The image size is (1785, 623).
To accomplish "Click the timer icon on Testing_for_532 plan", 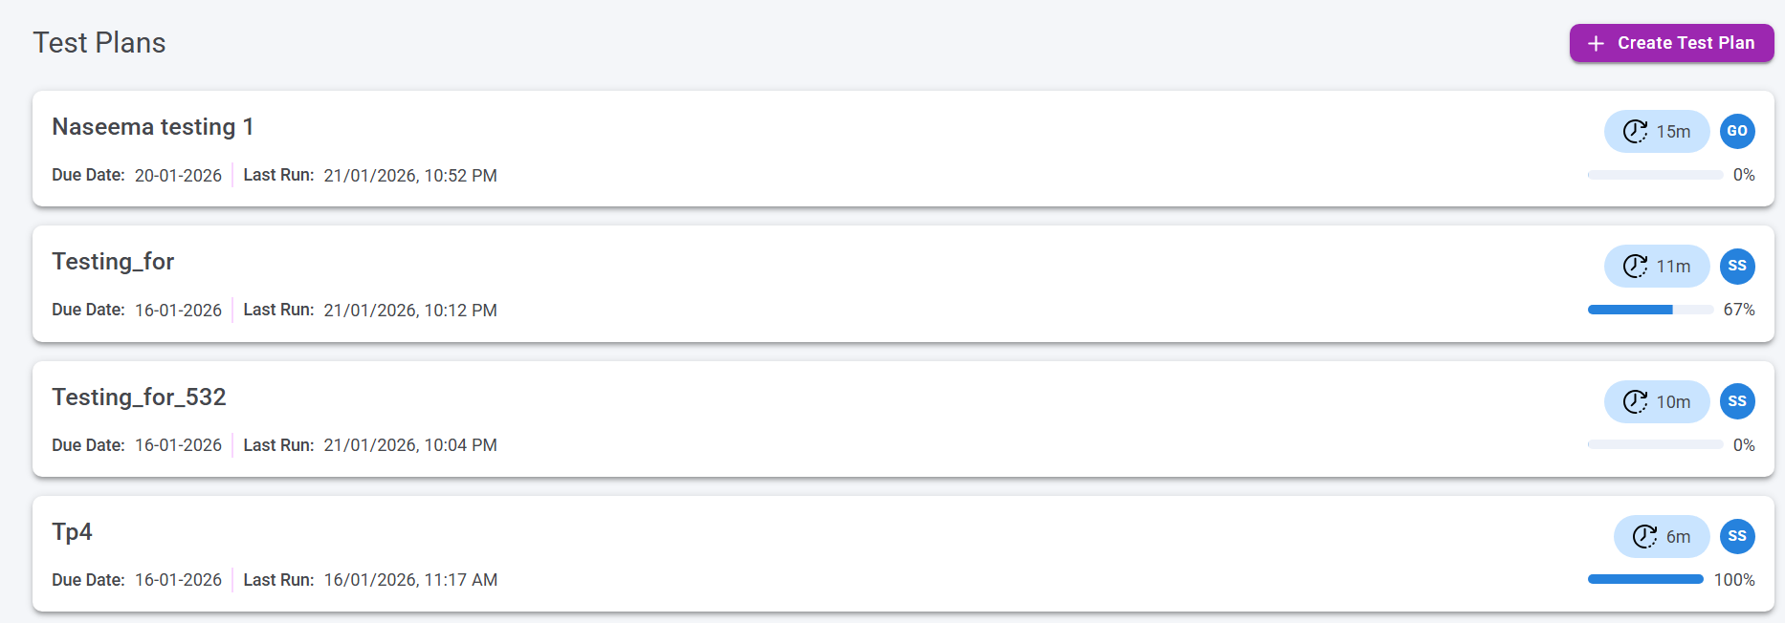I will pyautogui.click(x=1635, y=402).
